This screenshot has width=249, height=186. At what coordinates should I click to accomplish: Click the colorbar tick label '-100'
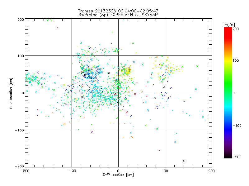tap(237, 126)
